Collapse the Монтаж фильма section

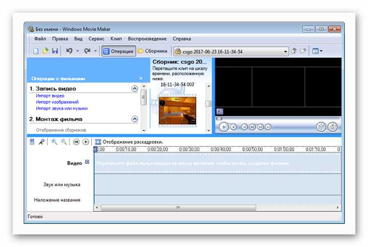coord(134,119)
